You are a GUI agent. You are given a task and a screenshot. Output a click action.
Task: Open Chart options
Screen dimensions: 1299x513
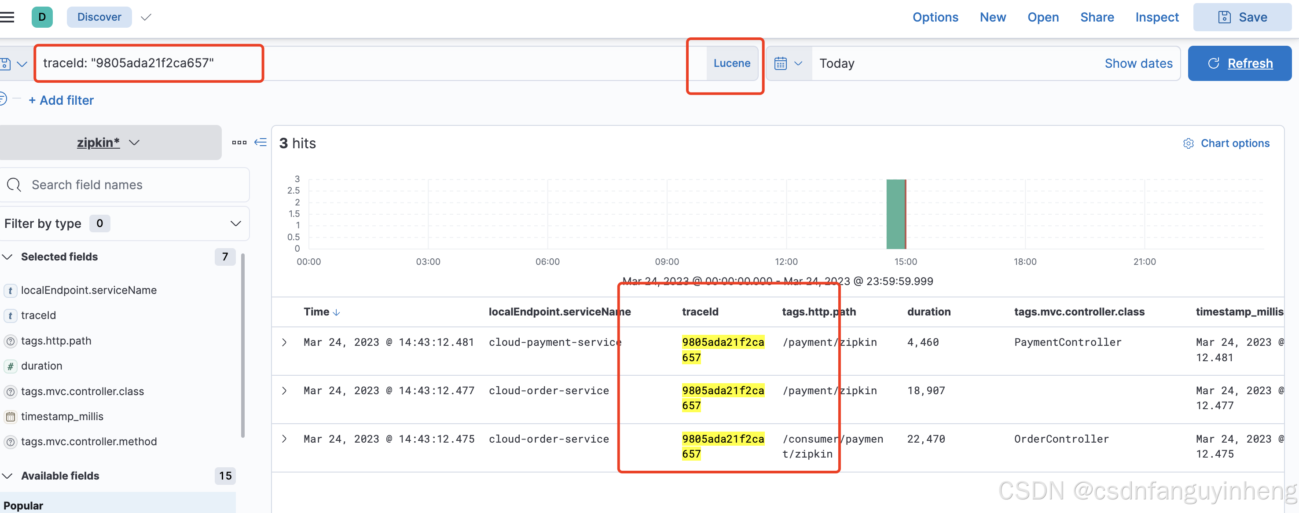click(1226, 143)
